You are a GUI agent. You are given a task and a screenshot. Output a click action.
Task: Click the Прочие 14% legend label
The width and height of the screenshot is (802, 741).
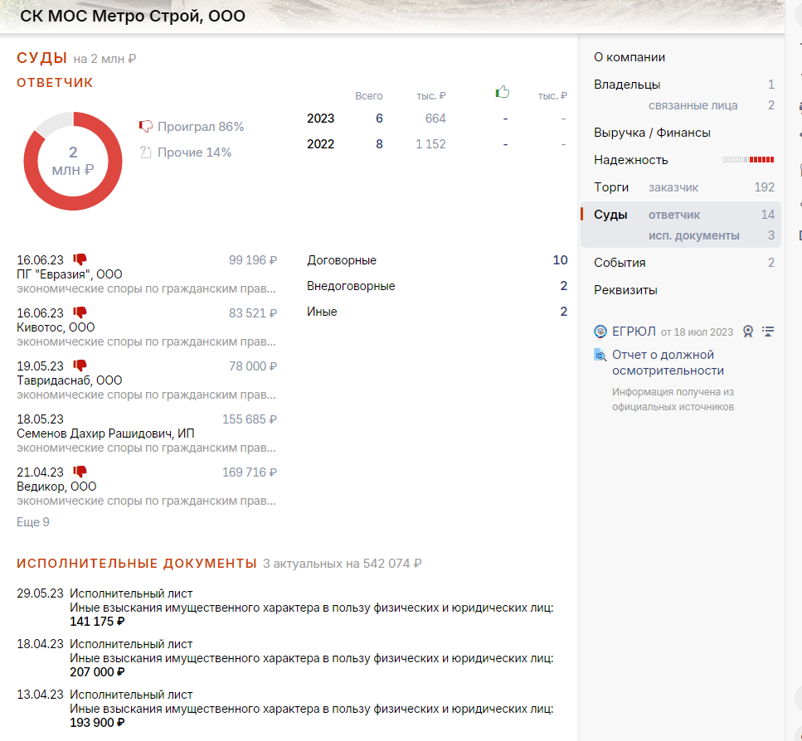(x=194, y=152)
